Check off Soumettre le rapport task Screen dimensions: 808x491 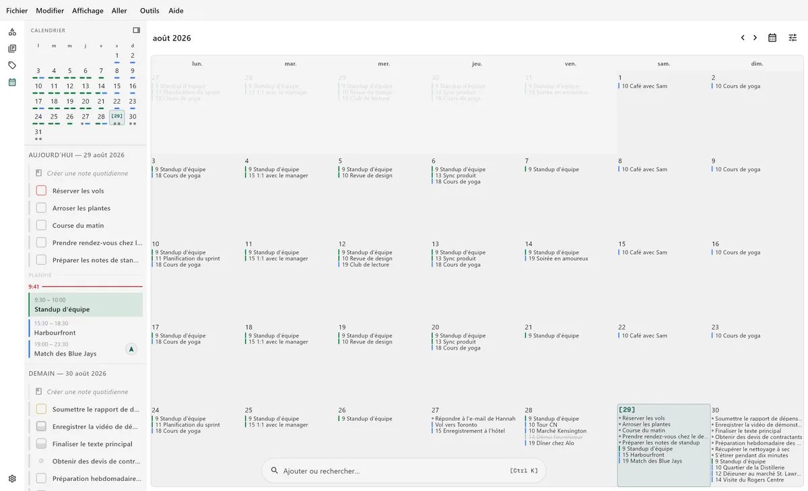coord(41,409)
